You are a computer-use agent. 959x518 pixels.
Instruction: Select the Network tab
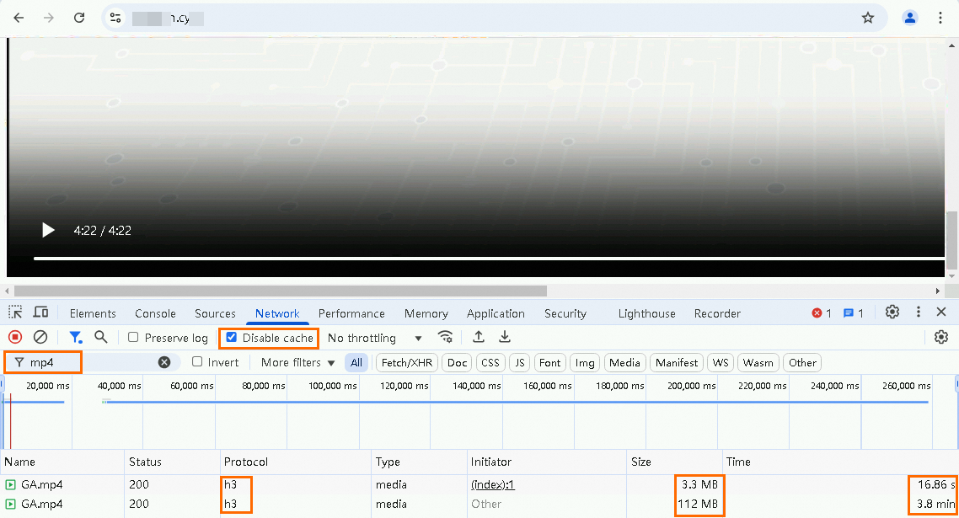point(277,313)
